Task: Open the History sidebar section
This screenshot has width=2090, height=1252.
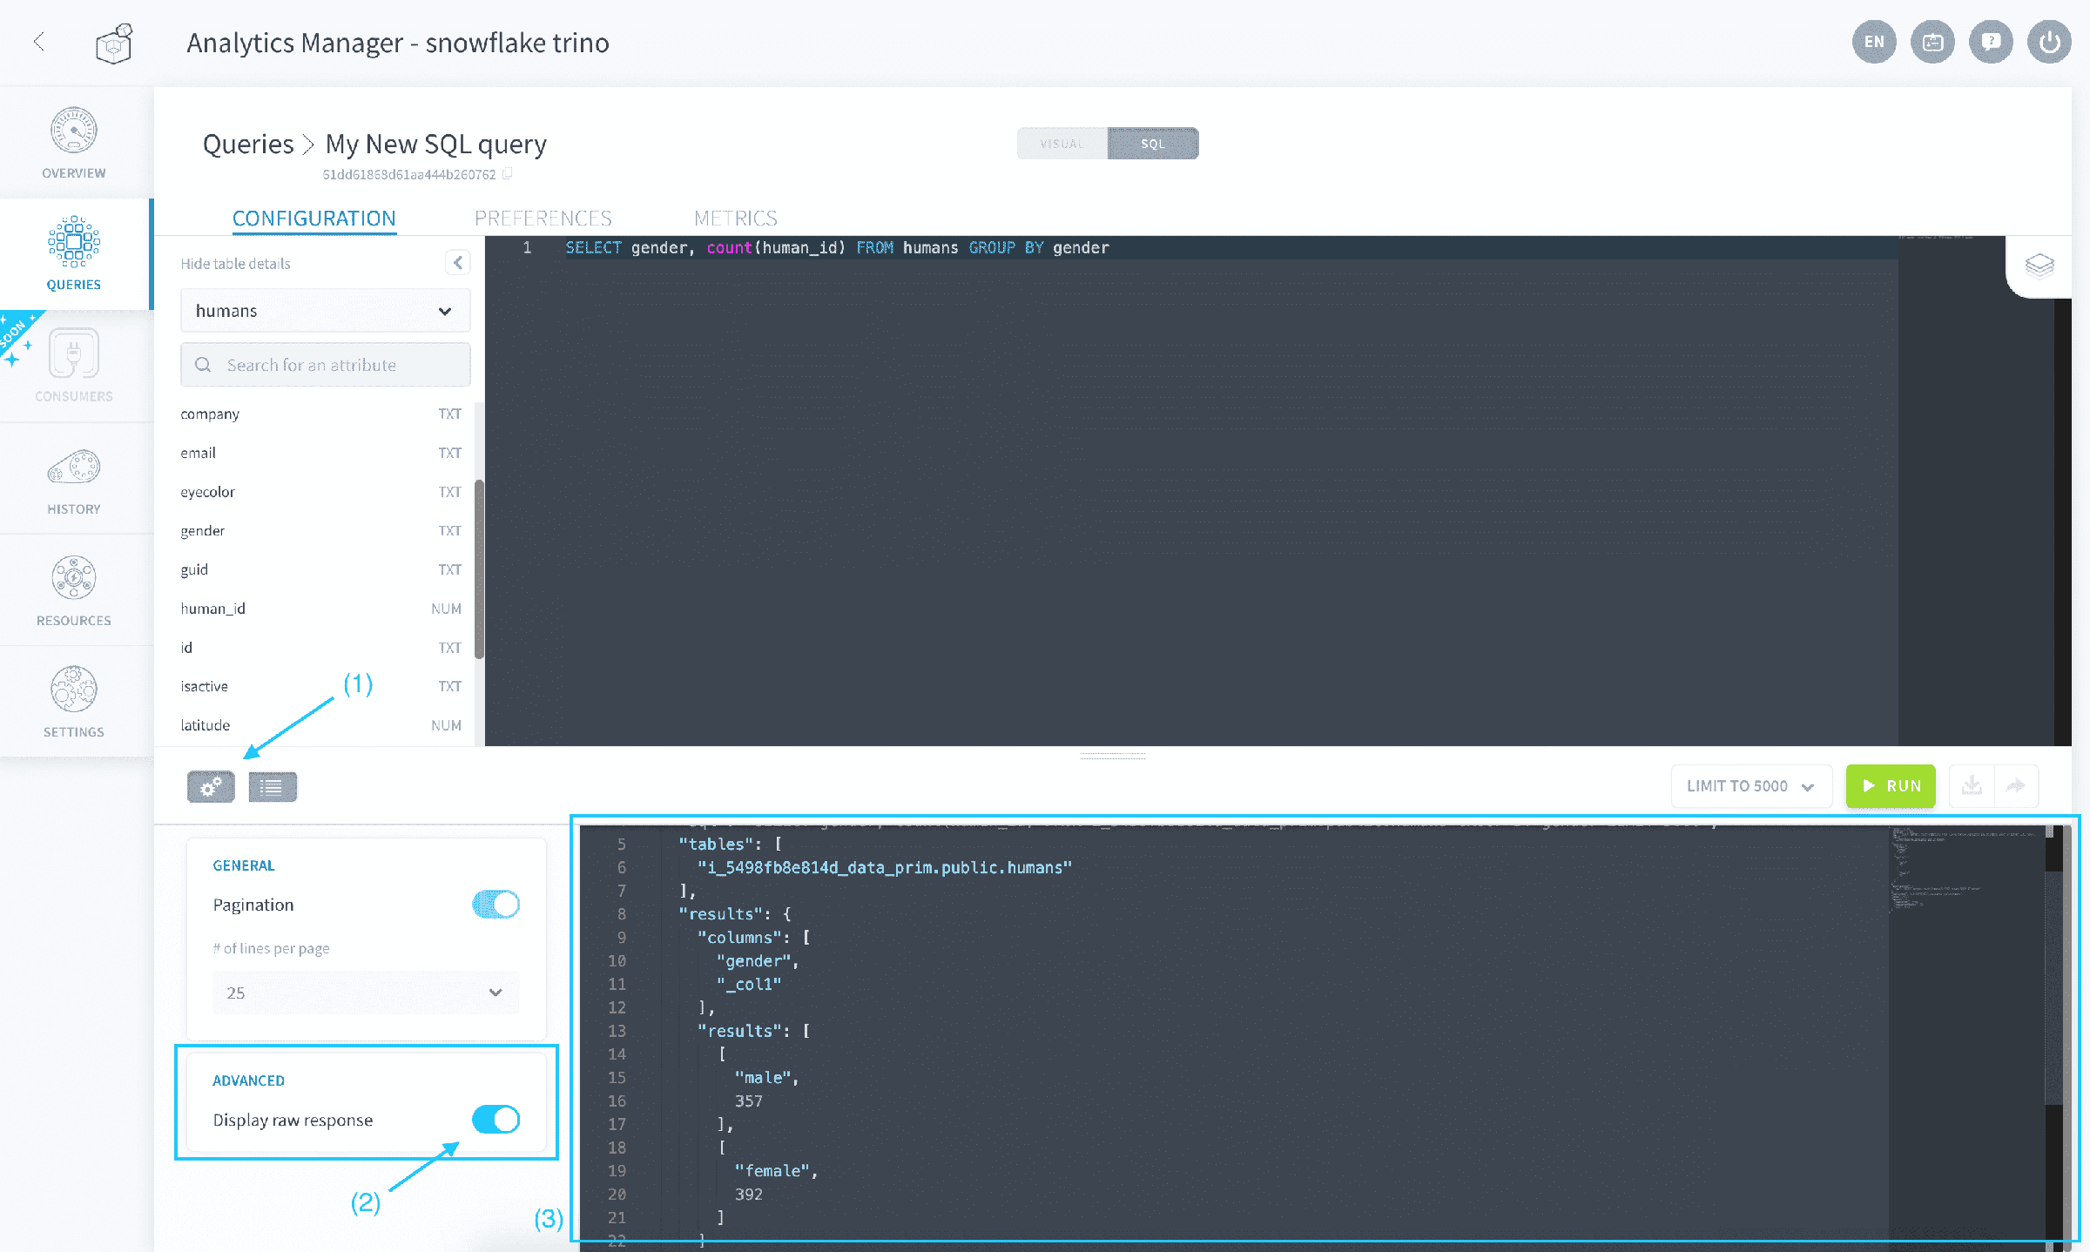Action: [74, 479]
